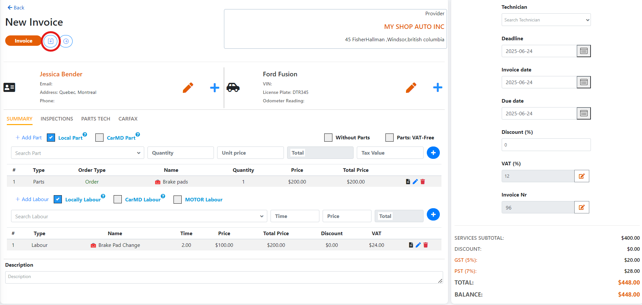Go Back to the previous page
The image size is (642, 305).
click(x=16, y=7)
